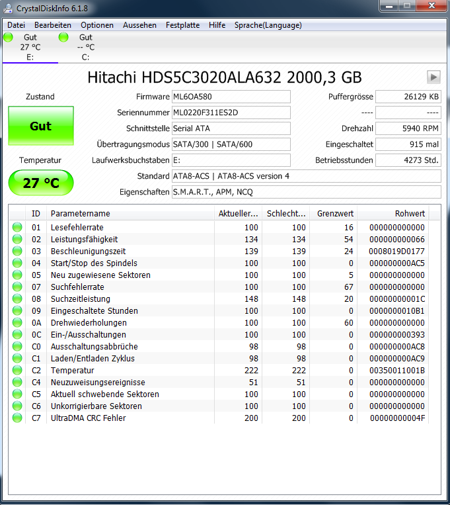
Task: Click the status dot for Aktuell schwebende Sektoren
Action: (17, 394)
